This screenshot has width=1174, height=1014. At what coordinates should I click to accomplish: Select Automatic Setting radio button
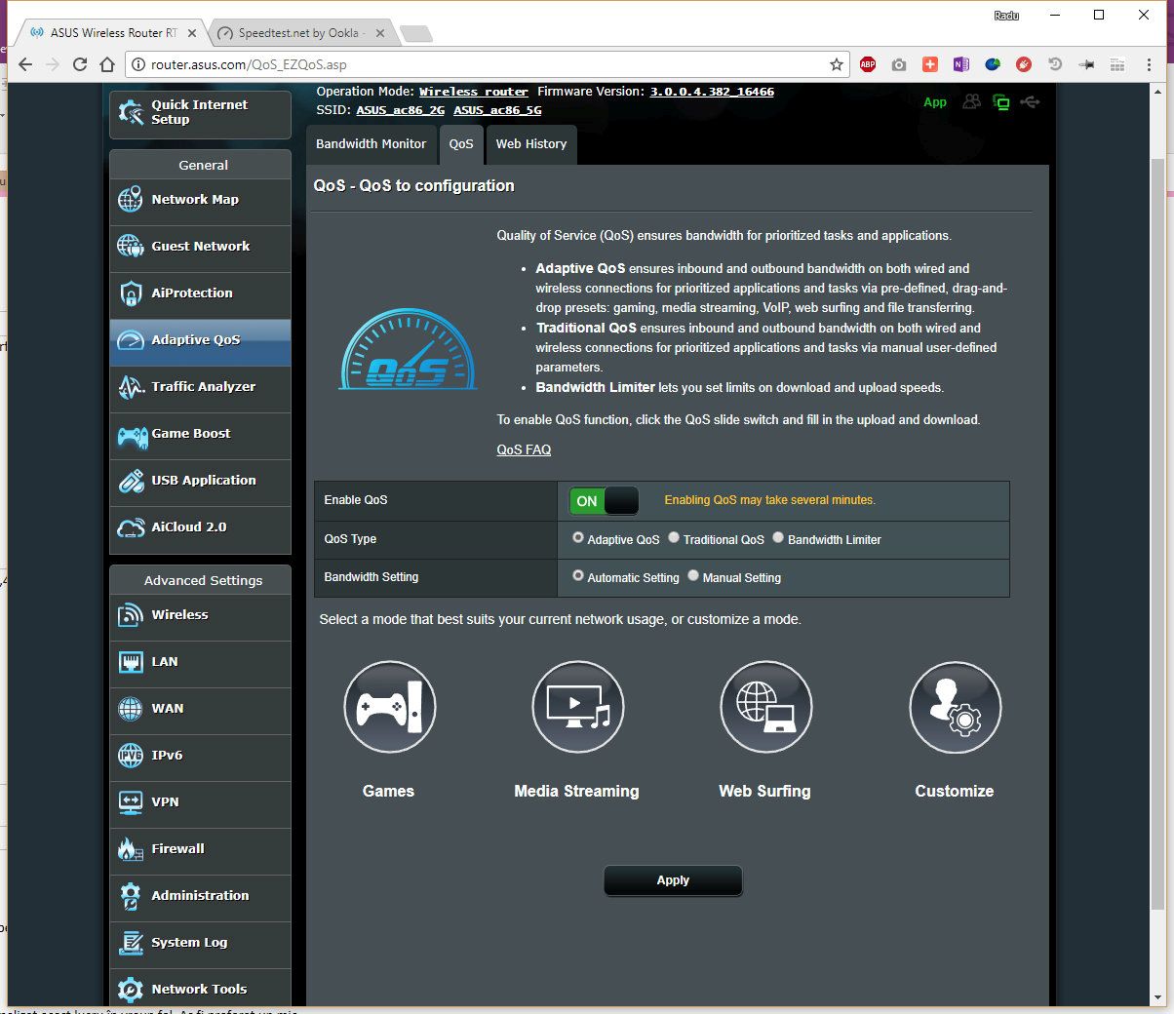coord(578,575)
